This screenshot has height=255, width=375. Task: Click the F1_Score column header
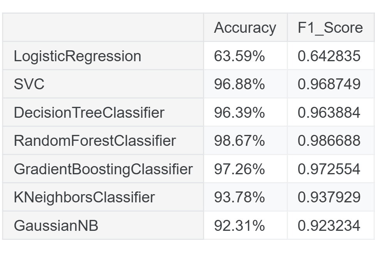coord(331,28)
